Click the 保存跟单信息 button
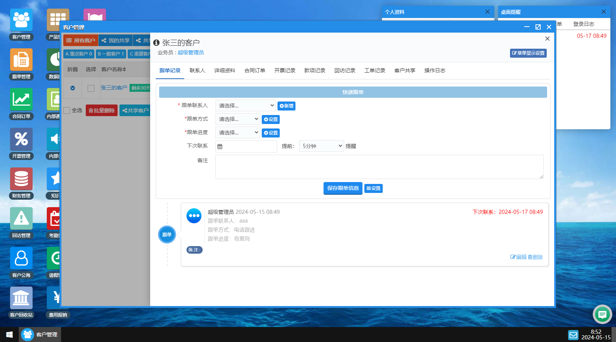This screenshot has width=616, height=342. pyautogui.click(x=343, y=188)
